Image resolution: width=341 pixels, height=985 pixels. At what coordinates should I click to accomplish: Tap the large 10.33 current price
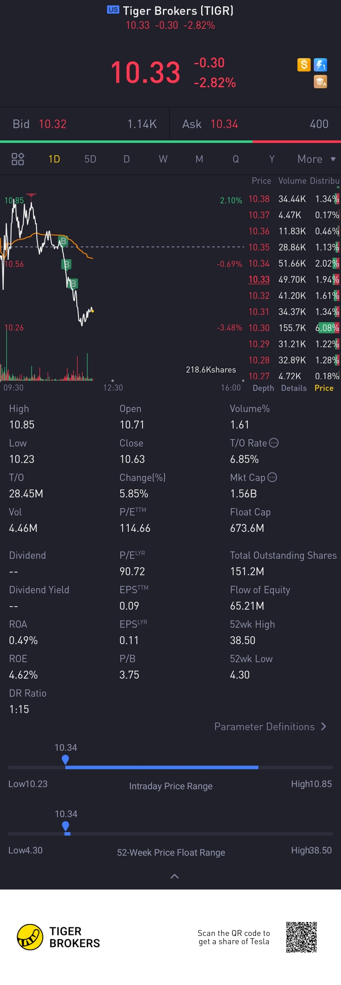coord(145,72)
